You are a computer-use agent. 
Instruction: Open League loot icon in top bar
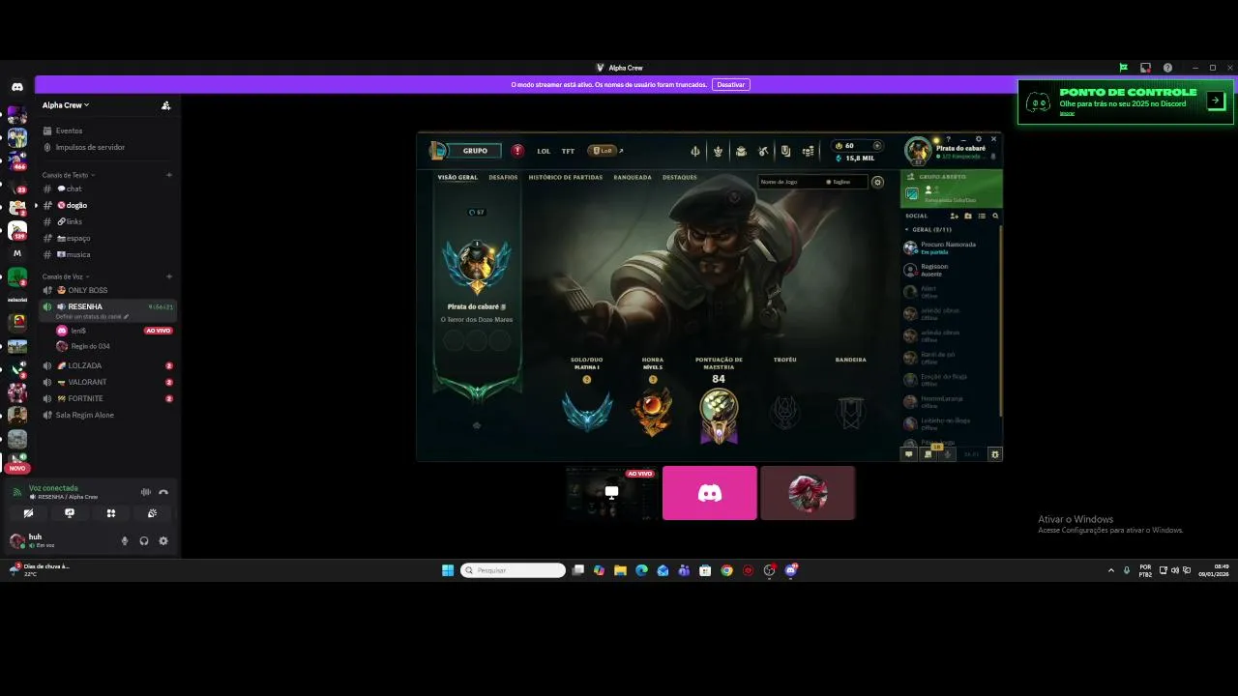point(763,151)
